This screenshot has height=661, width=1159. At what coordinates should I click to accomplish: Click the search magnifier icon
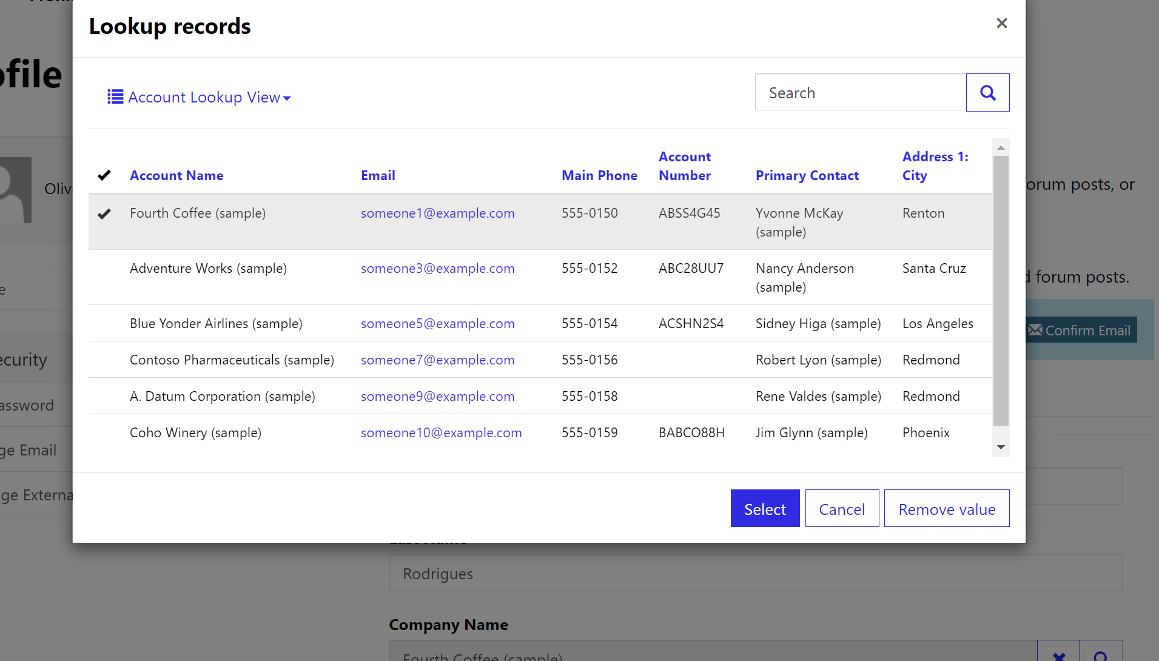(x=987, y=92)
